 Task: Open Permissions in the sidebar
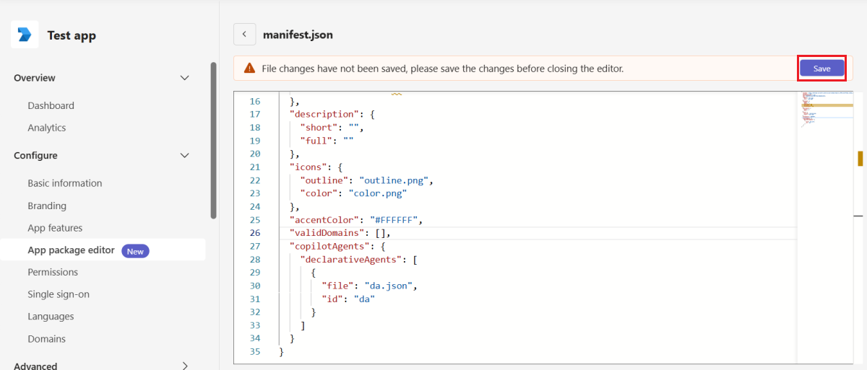coord(53,272)
